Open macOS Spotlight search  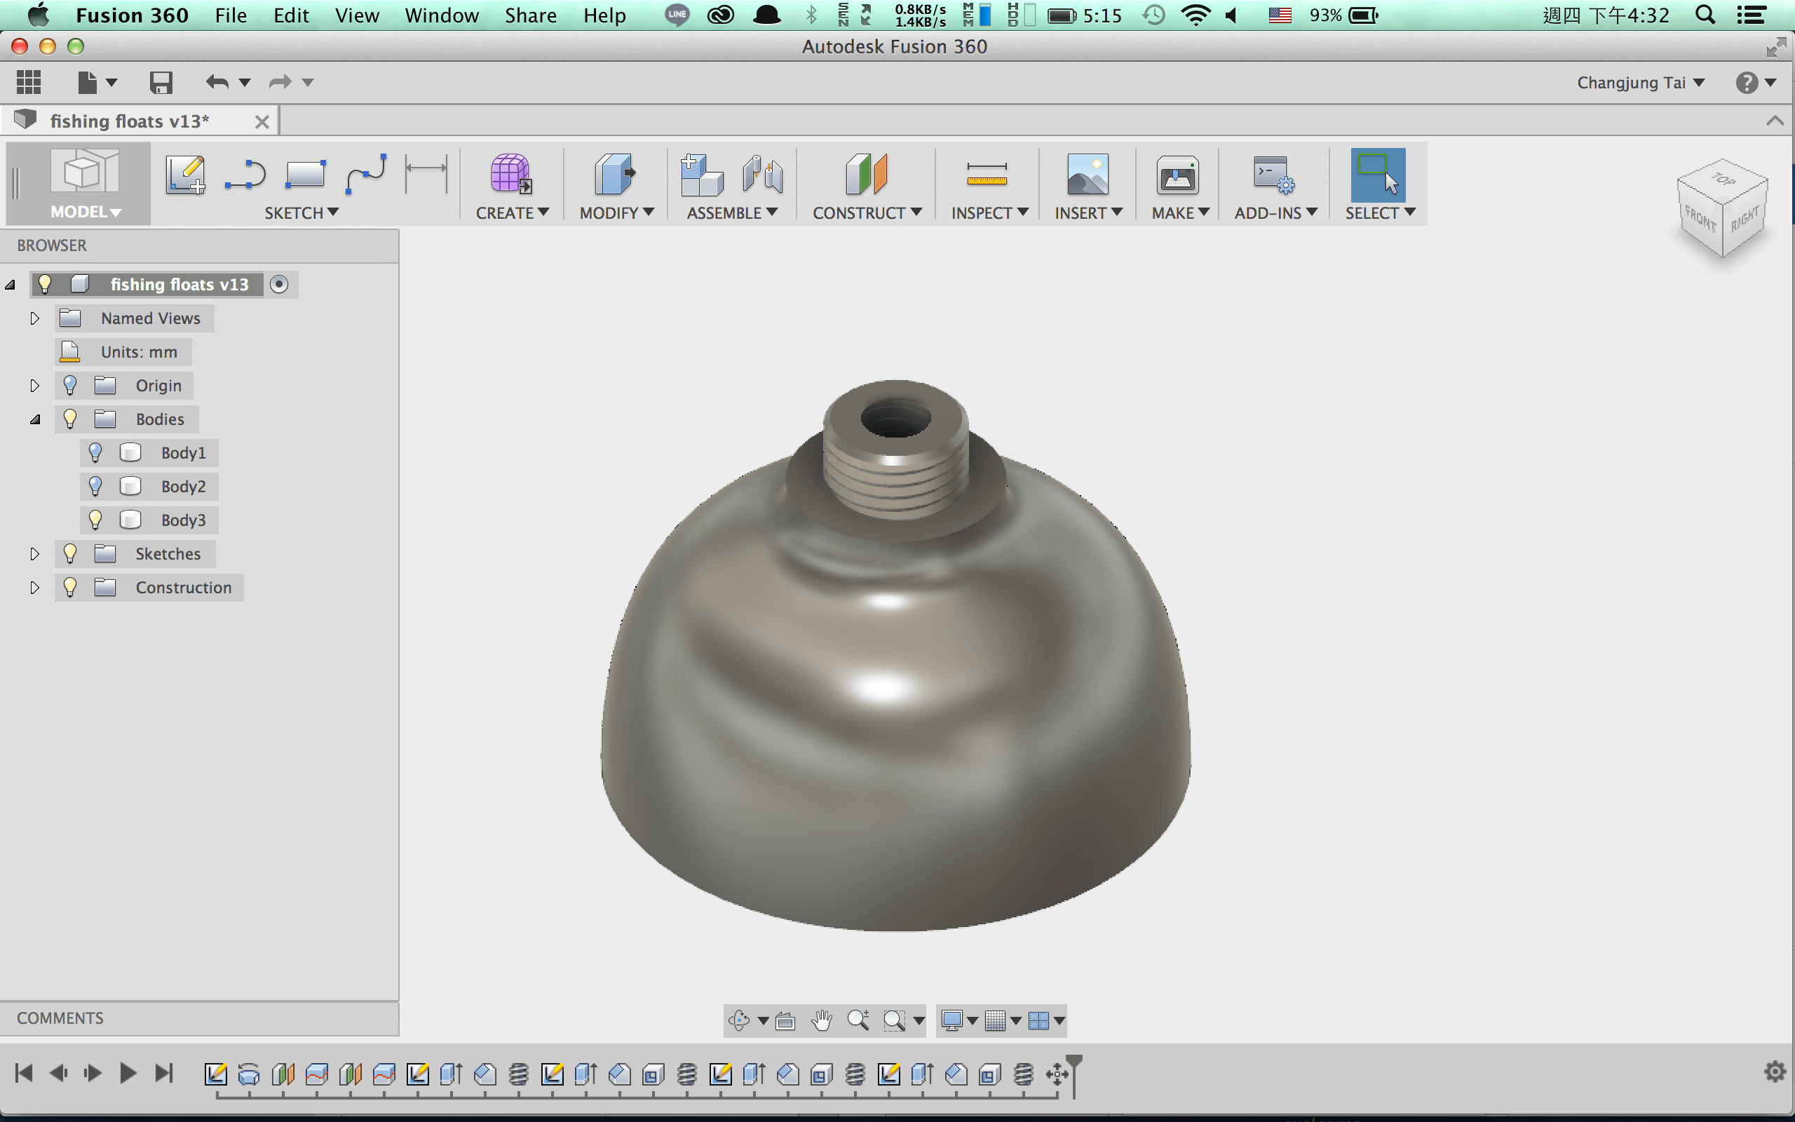point(1705,15)
